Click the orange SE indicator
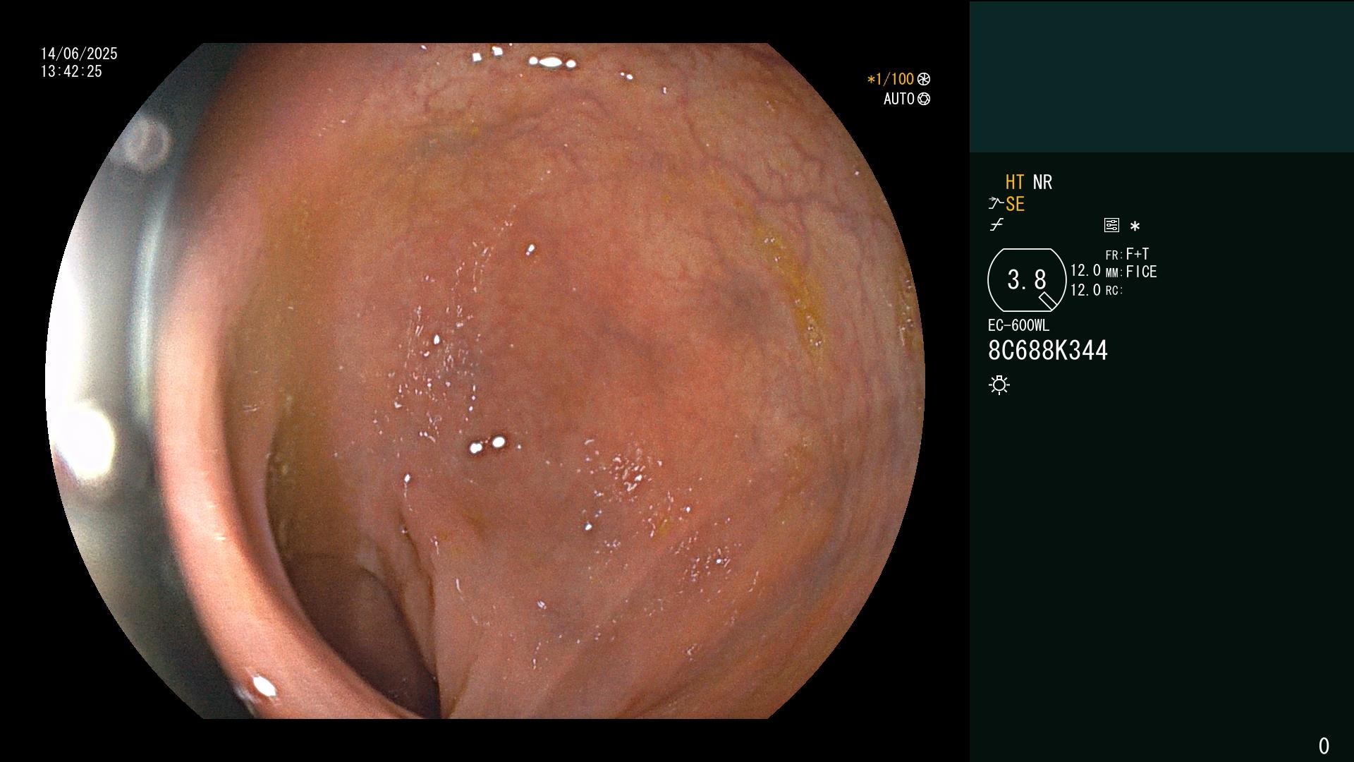The width and height of the screenshot is (1354, 762). coord(1015,204)
